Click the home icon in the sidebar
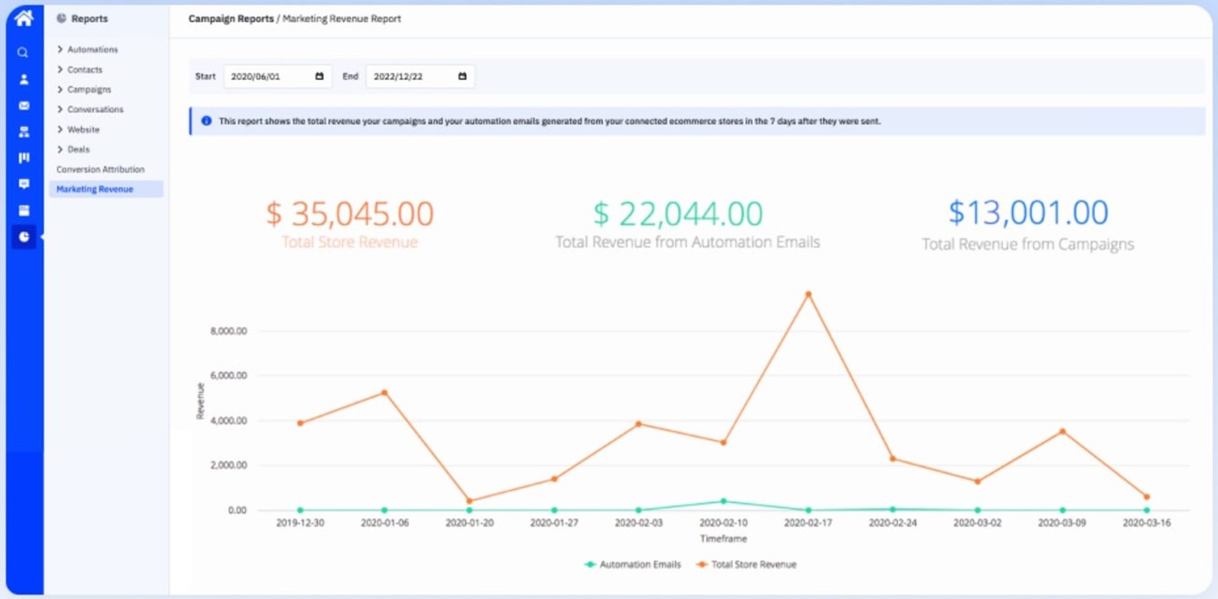 click(x=23, y=18)
